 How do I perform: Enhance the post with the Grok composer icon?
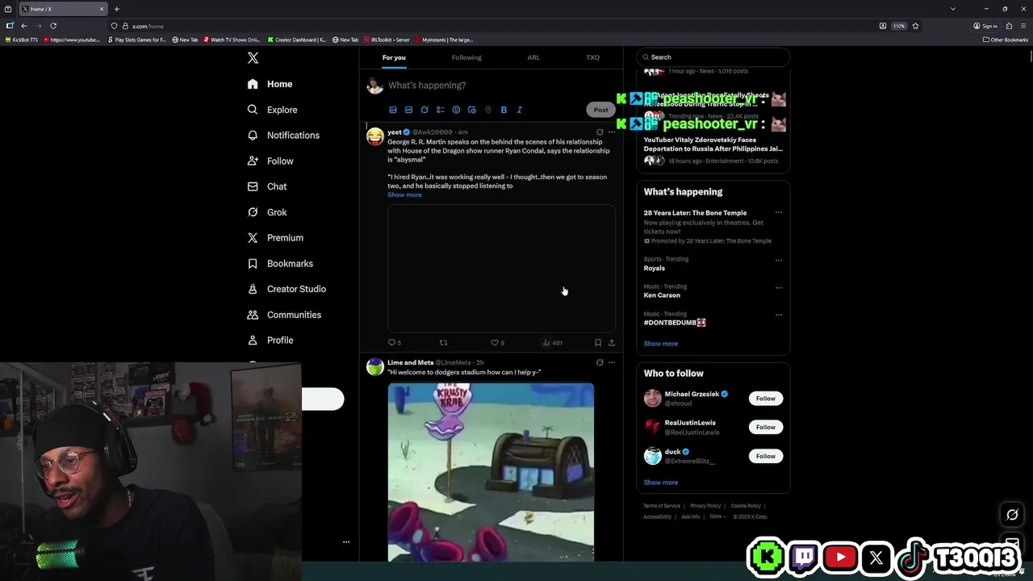424,110
